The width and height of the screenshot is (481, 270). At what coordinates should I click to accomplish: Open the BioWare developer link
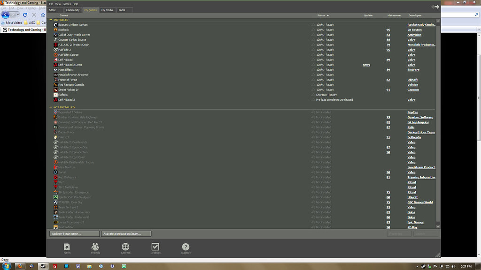coord(413,70)
